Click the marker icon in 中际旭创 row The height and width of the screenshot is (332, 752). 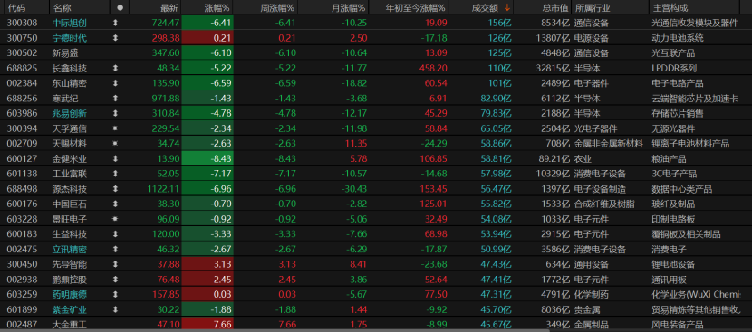[115, 23]
